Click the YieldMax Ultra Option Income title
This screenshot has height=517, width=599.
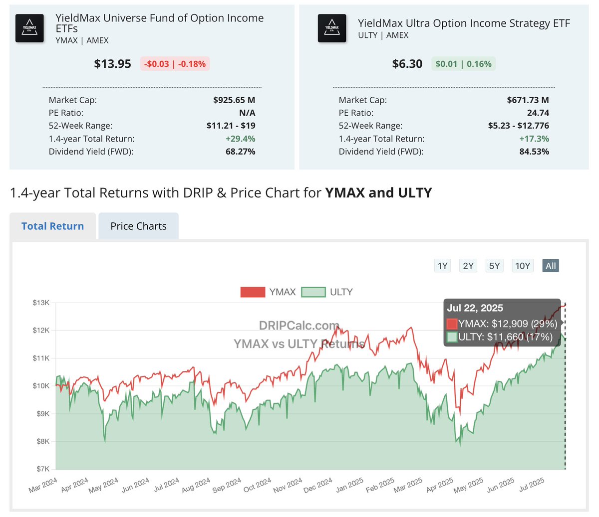[464, 23]
